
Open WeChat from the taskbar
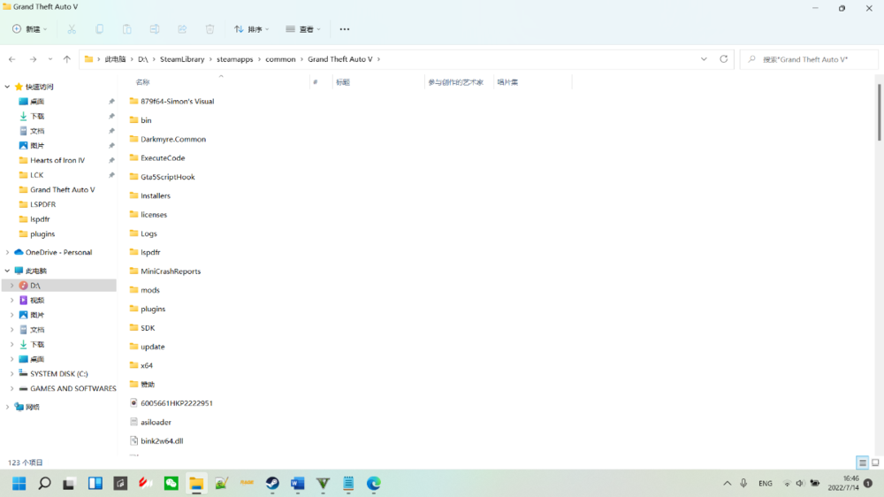(x=171, y=484)
